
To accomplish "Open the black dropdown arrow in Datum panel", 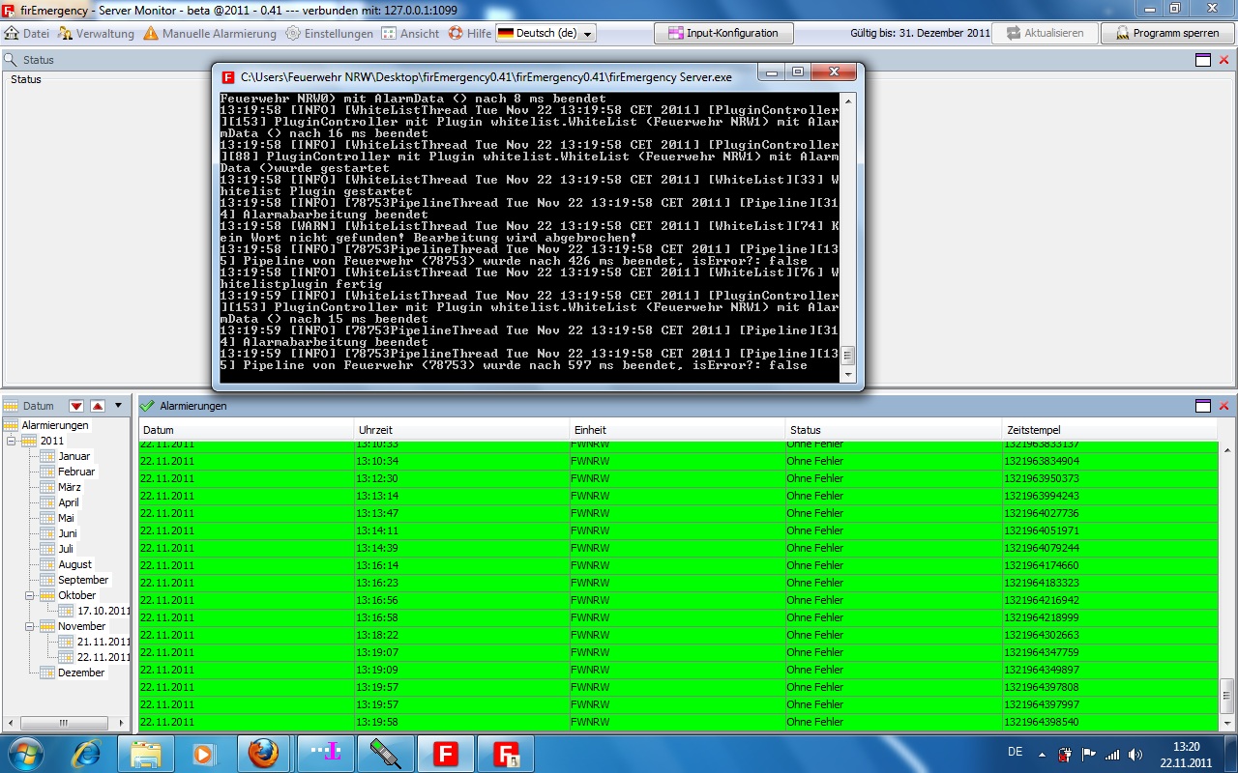I will coord(119,406).
